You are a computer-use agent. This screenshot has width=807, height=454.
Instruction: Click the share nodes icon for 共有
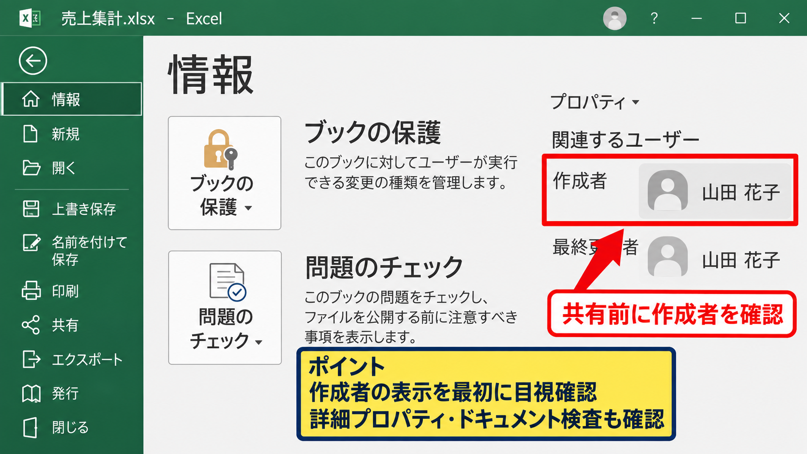31,325
